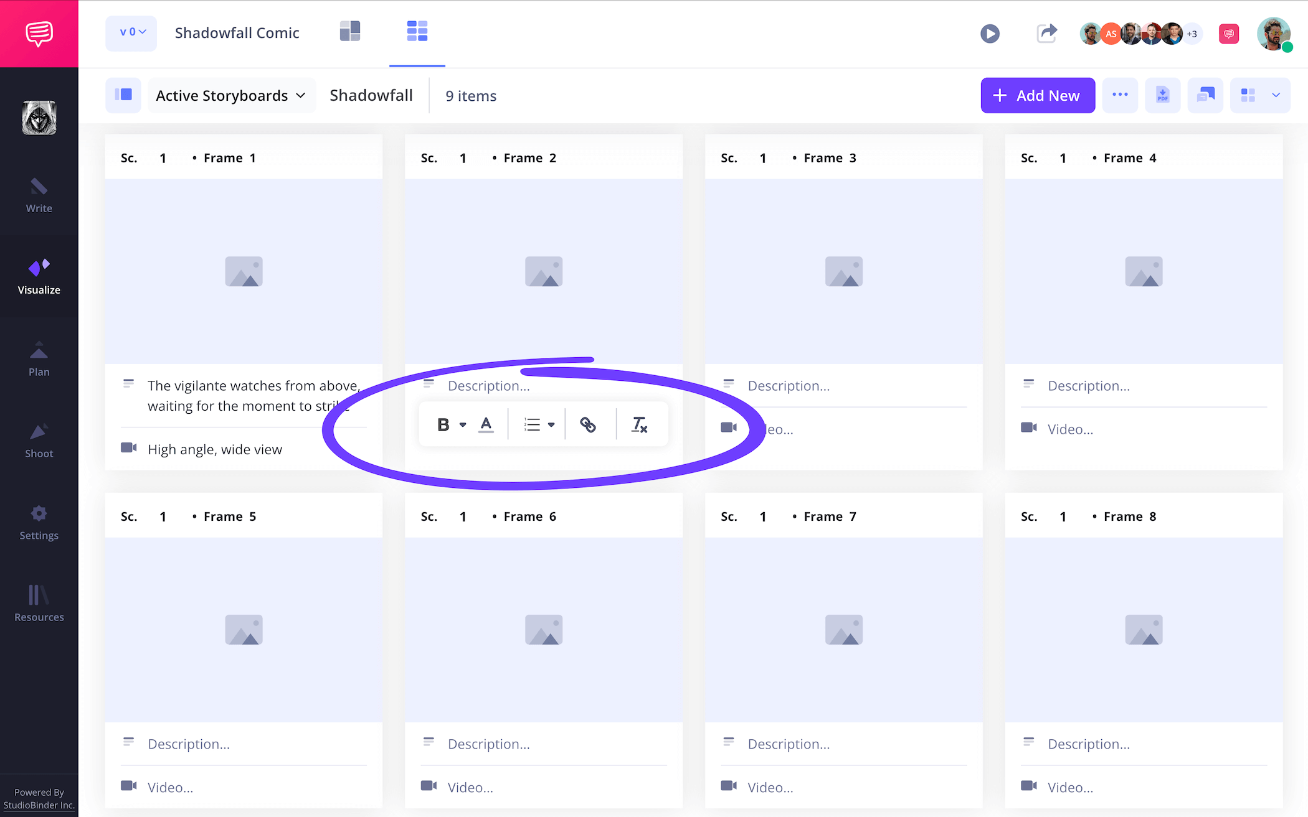Open the comments panel icon

(x=1205, y=95)
